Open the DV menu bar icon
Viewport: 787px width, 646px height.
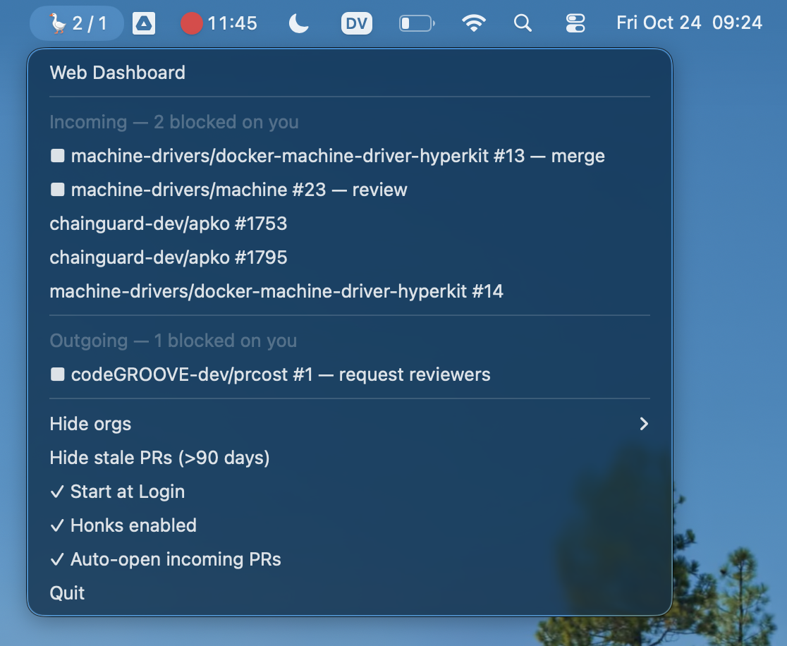click(x=357, y=23)
